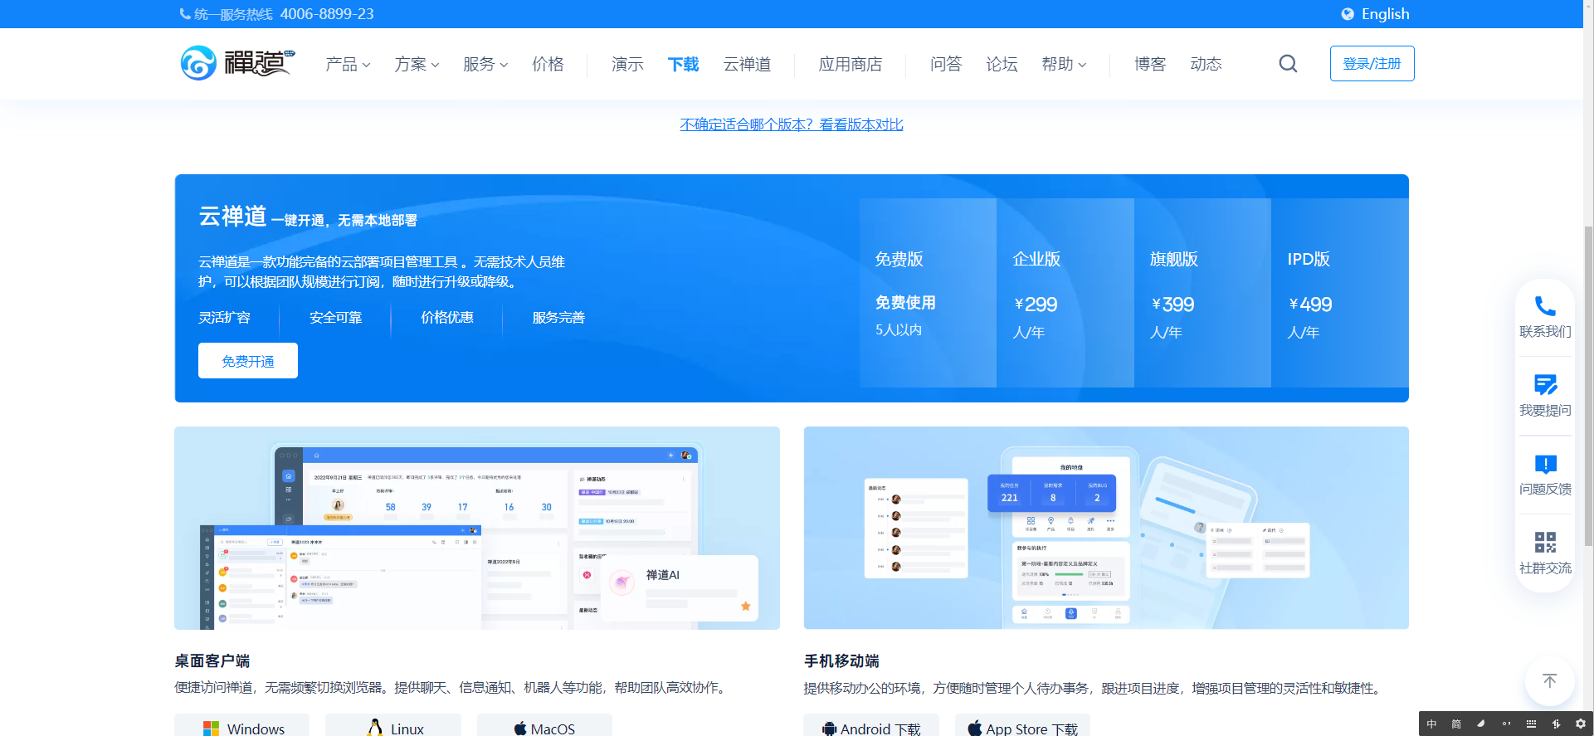Open the IME soft keyboard icon
Image resolution: width=1594 pixels, height=736 pixels.
[x=1531, y=724]
